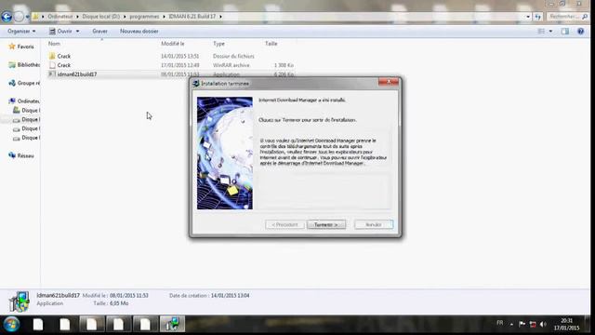595x335 pixels.
Task: Close the Installation terminée dialog
Action: 389,82
